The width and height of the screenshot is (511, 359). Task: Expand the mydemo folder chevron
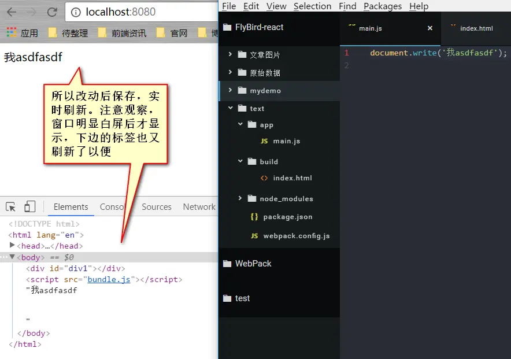pos(231,90)
